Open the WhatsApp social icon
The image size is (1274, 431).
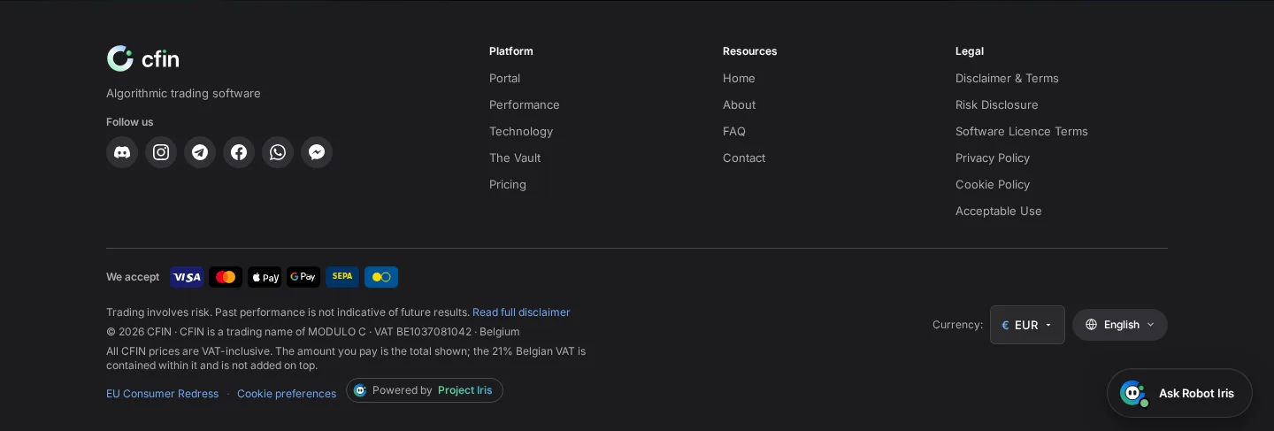(x=278, y=152)
